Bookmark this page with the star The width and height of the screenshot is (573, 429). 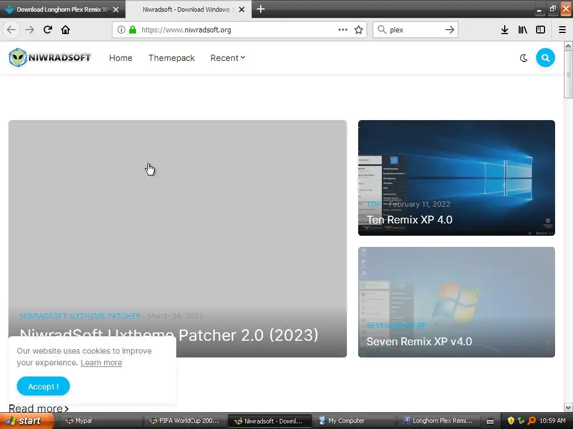pos(359,30)
